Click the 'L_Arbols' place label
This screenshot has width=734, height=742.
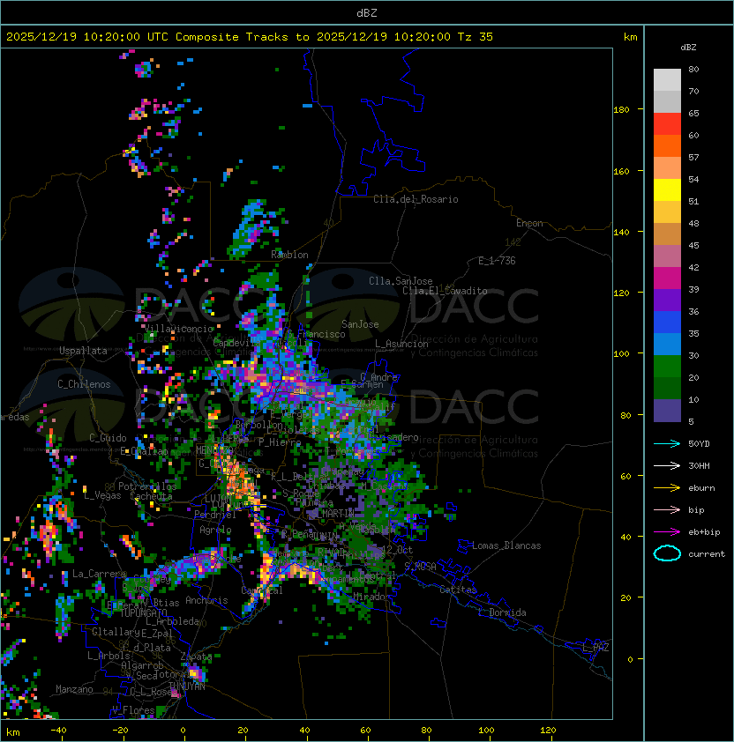pyautogui.click(x=109, y=656)
